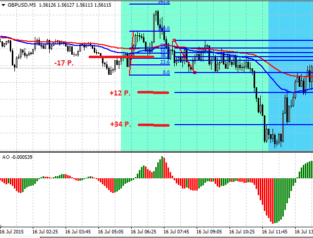Screen dimensions: 313x238
Task: Click the '16 Jul 06:25' time axis label
Action: tap(143, 232)
